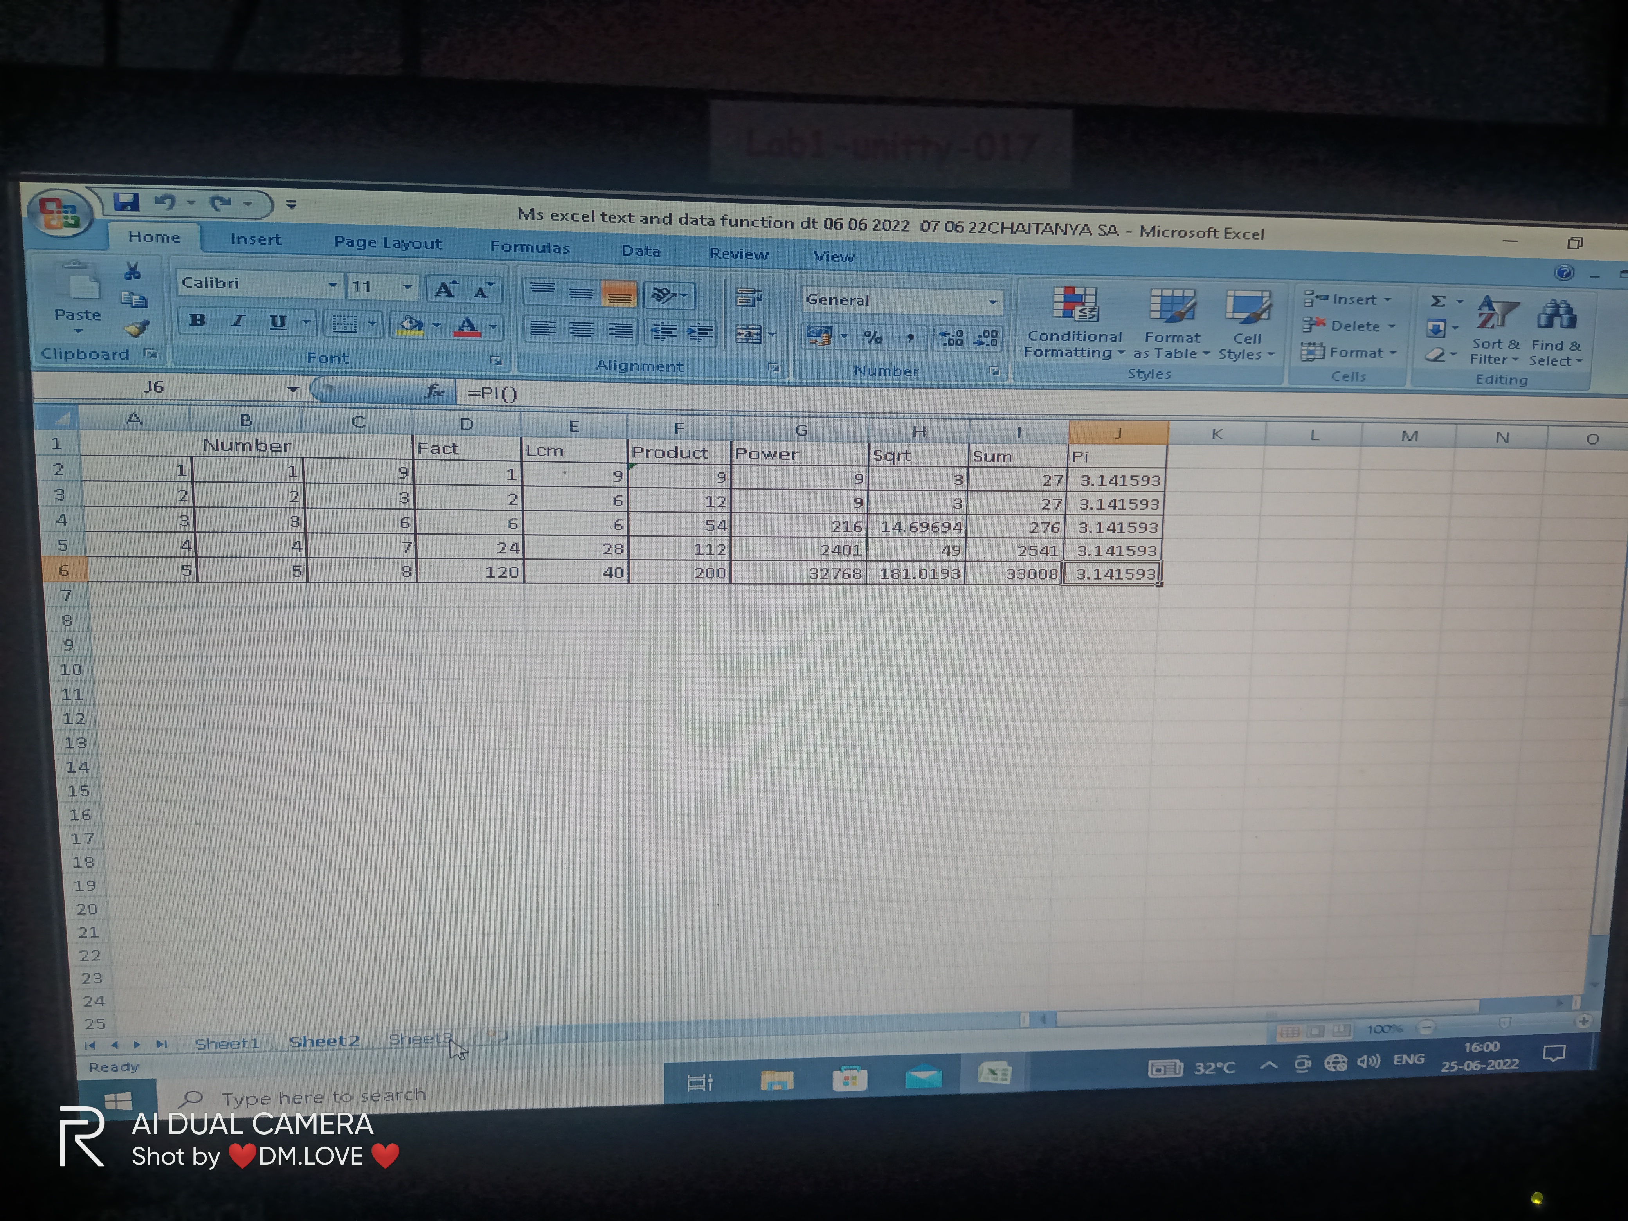Open the Sheet2 worksheet tab
Screen dimensions: 1628x1221
[x=324, y=1041]
